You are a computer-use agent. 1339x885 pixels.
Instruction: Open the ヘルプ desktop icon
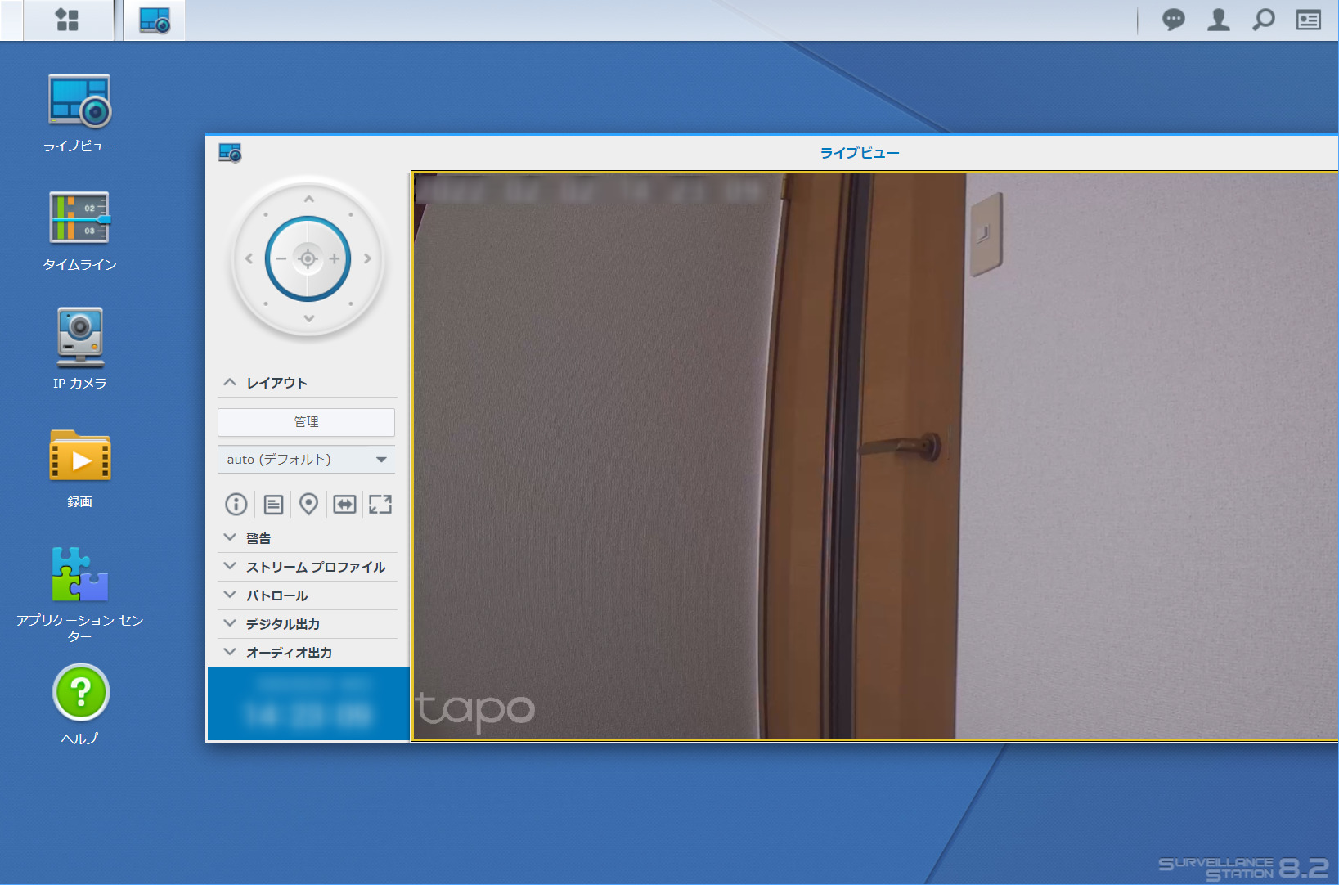(79, 705)
